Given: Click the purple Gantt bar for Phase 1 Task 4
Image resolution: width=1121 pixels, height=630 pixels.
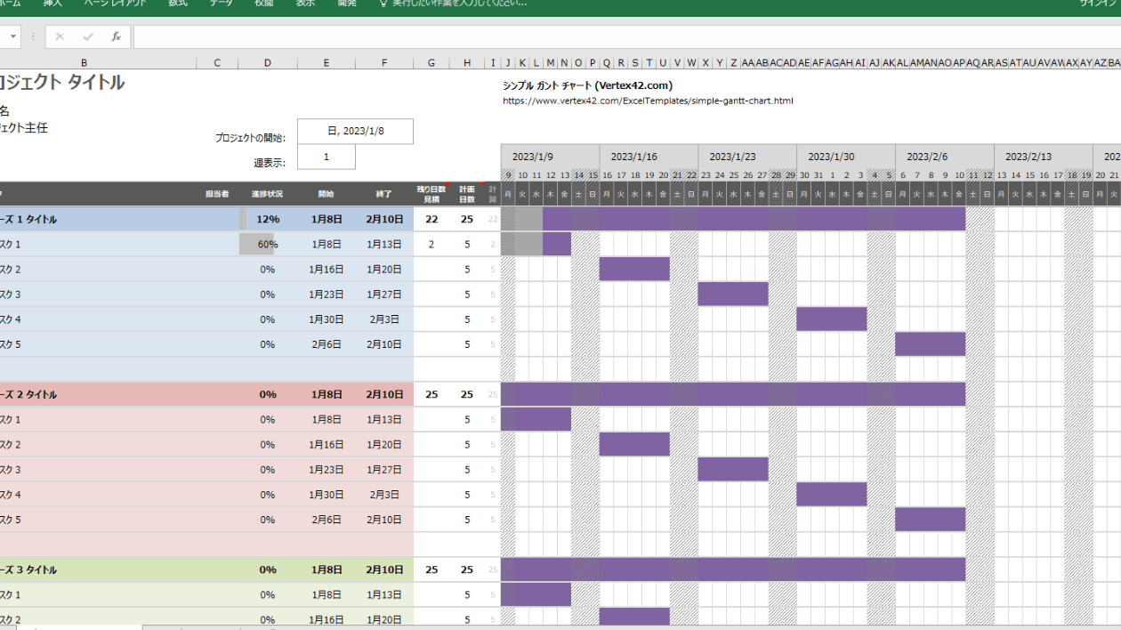Looking at the screenshot, I should [x=832, y=319].
